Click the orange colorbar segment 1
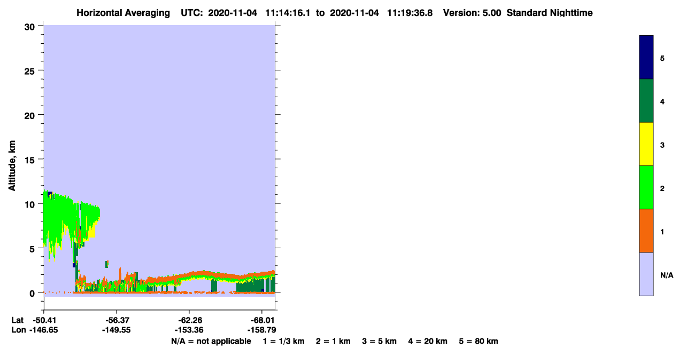Viewport: 695px width, 356px height. 646,231
